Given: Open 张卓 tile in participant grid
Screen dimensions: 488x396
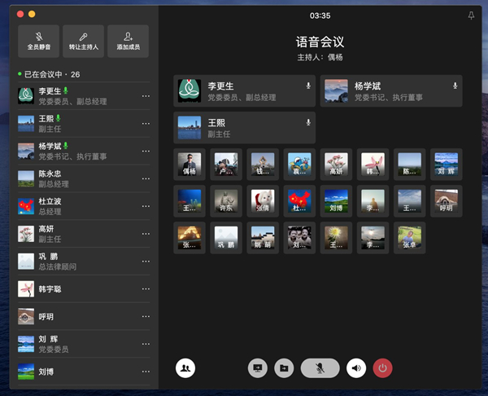Looking at the screenshot, I should coord(410,238).
